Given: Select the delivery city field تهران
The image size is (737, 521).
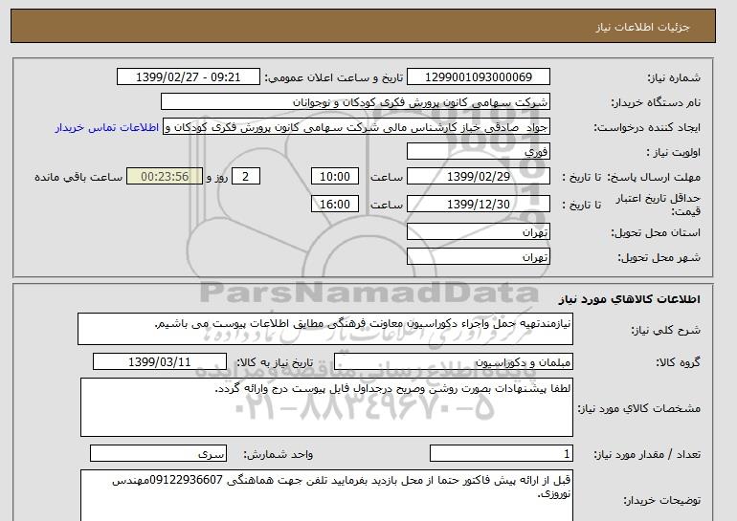Looking at the screenshot, I should pos(478,257).
